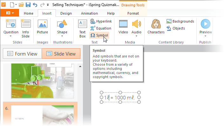Image resolution: width=224 pixels, height=126 pixels.
Task: Expand the Preview dropdown arrow
Action: point(206,36)
